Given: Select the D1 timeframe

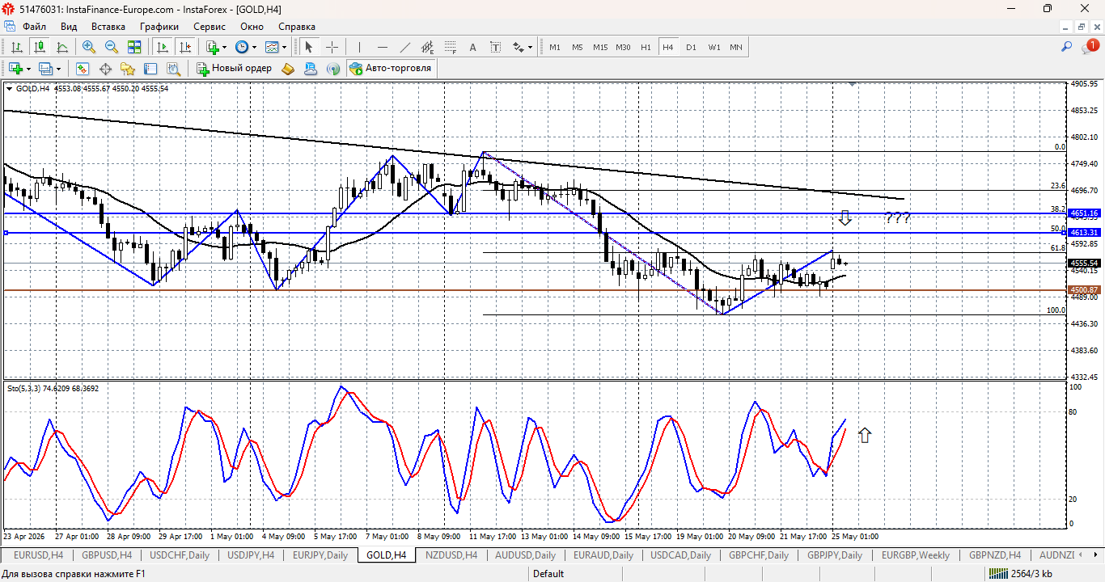Looking at the screenshot, I should [x=691, y=47].
